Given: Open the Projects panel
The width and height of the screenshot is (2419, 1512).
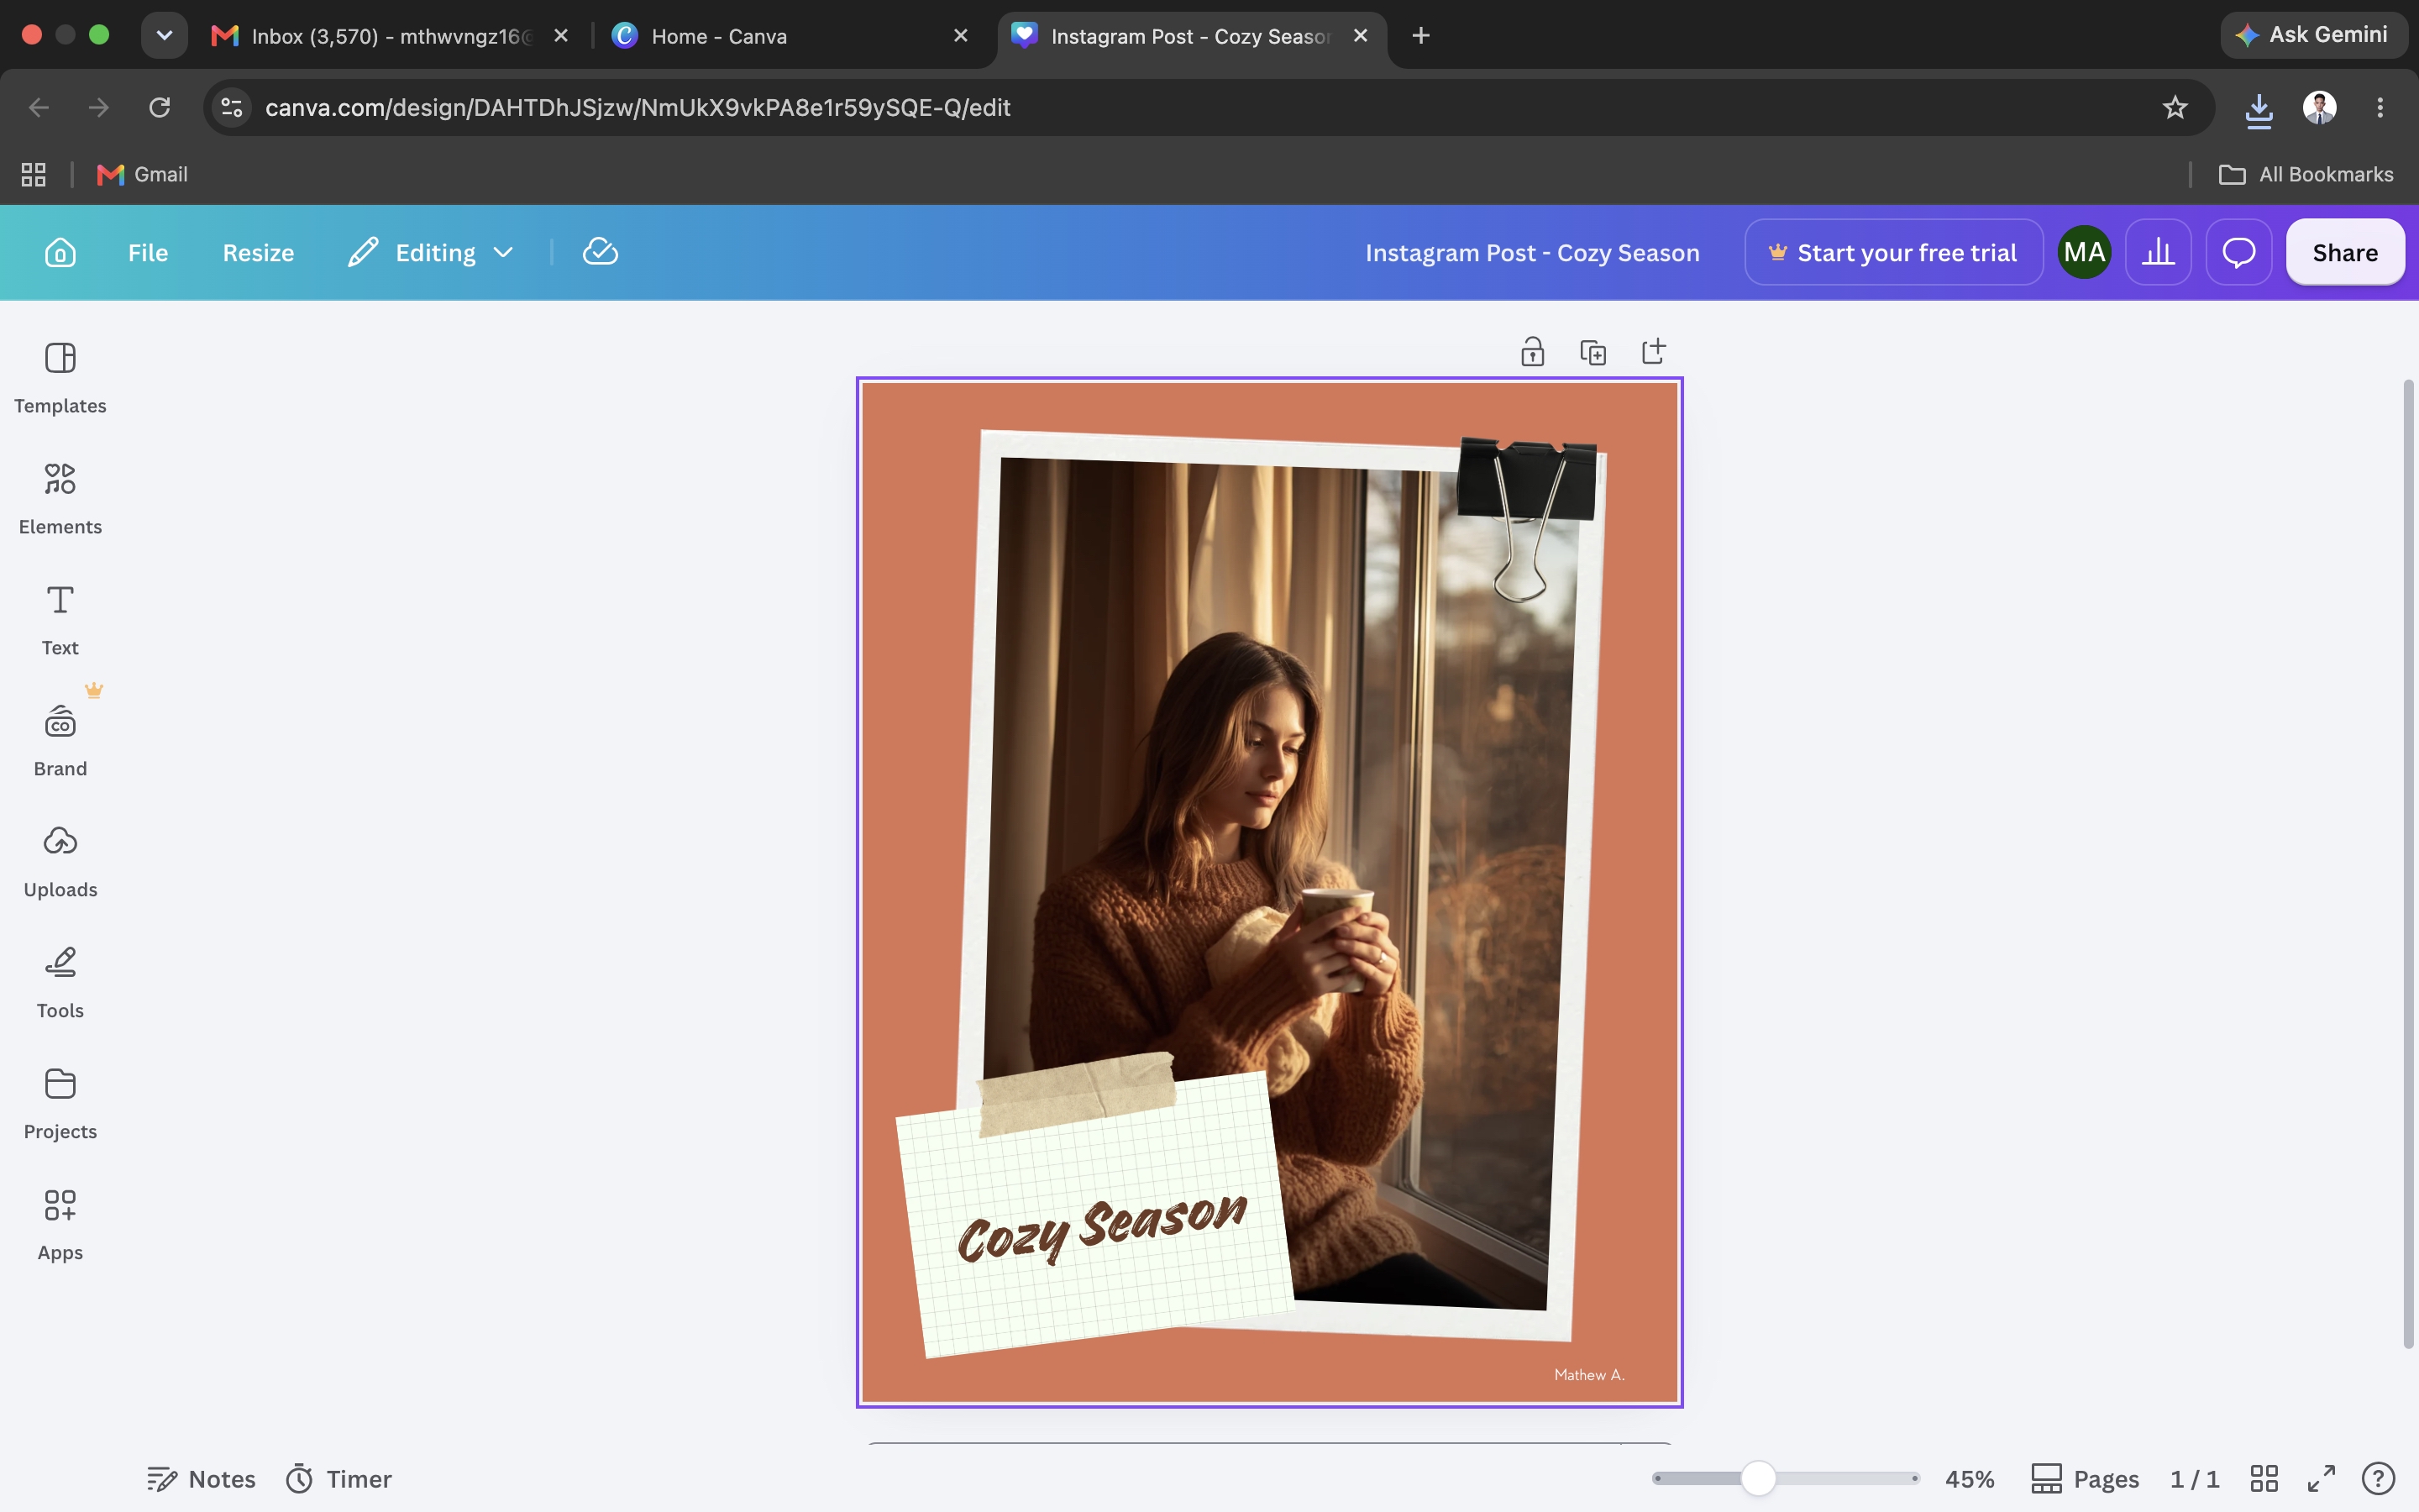Looking at the screenshot, I should point(60,1104).
